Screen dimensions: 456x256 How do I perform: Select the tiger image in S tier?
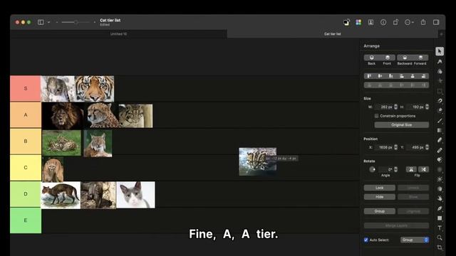tap(94, 88)
